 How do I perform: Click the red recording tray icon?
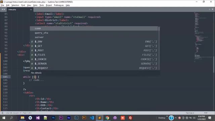coord(179,118)
